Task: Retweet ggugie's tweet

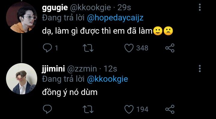Action: point(89,48)
